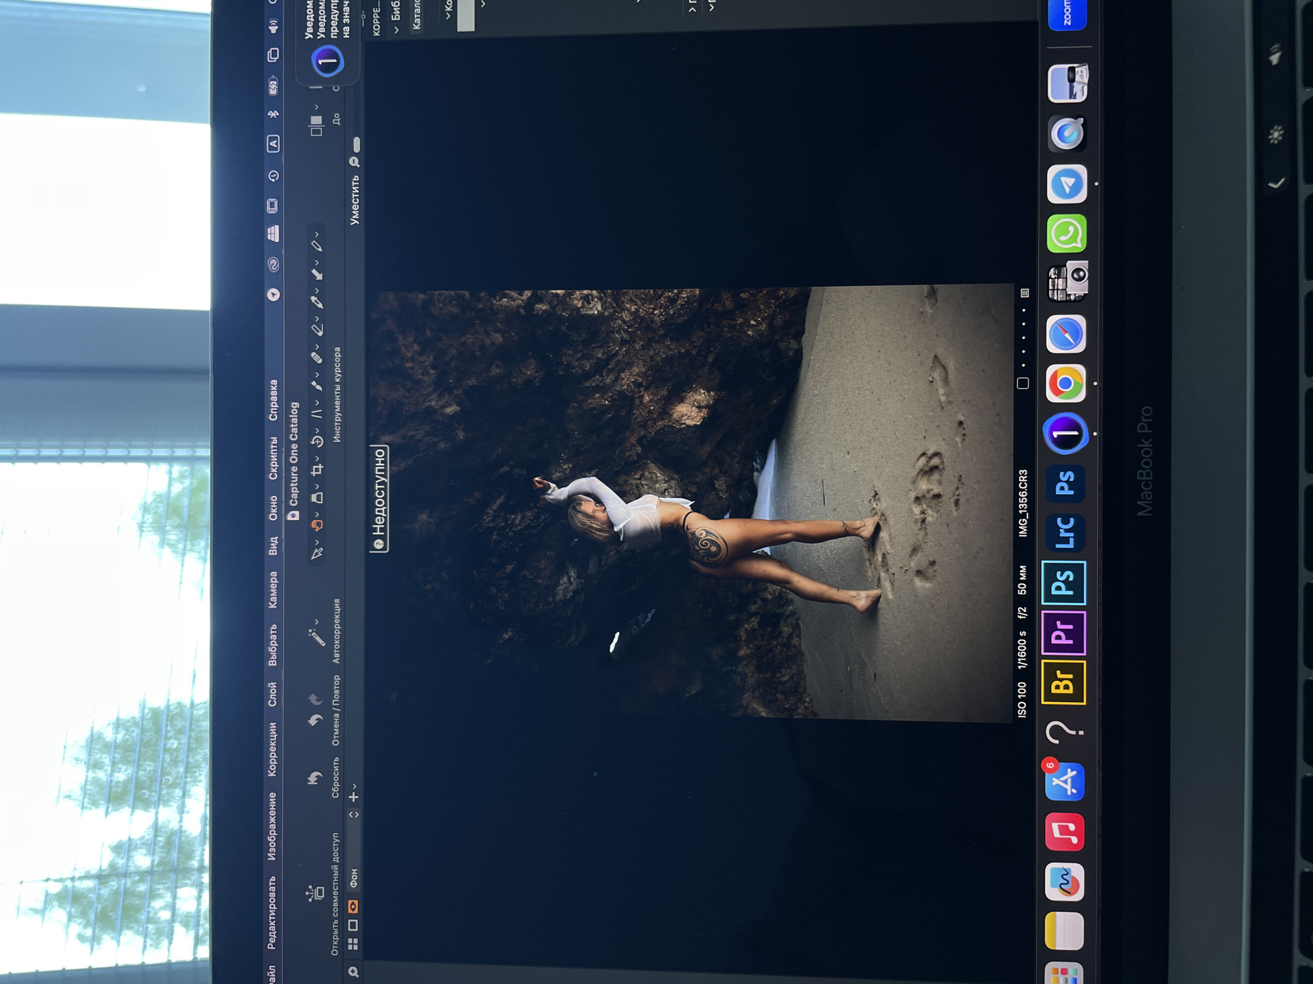Open dropdown arrow beside the Pan tool
1313x984 pixels.
click(316, 514)
